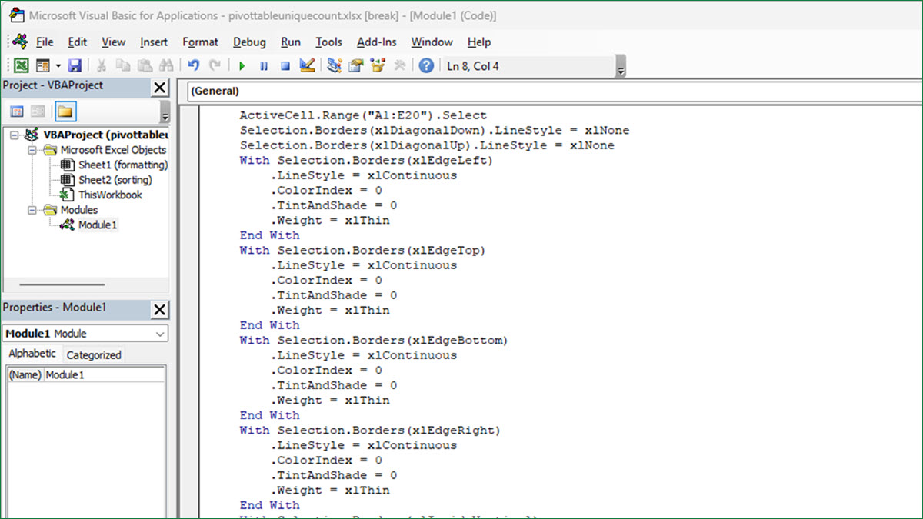Click the (Name) property value field
The height and width of the screenshot is (519, 923).
pyautogui.click(x=104, y=375)
